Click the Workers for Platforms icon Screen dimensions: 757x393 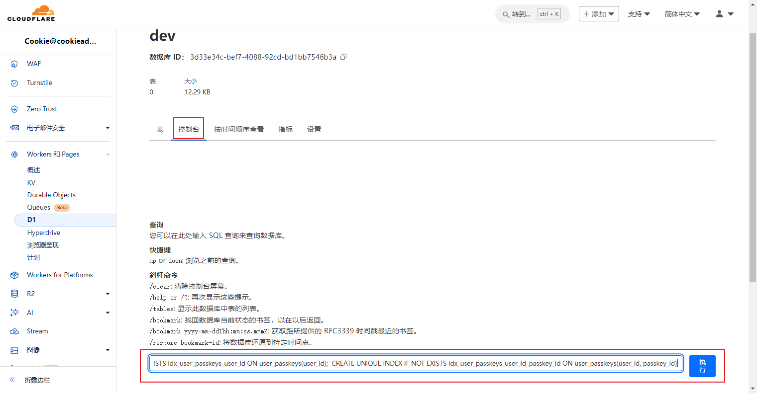tap(14, 275)
